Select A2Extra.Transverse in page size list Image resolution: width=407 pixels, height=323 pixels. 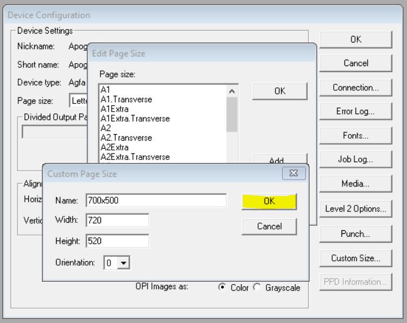[163, 156]
